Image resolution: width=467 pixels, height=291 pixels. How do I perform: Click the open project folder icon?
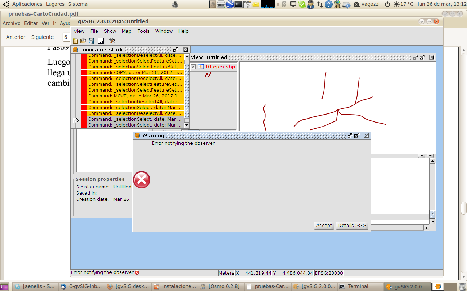(83, 41)
